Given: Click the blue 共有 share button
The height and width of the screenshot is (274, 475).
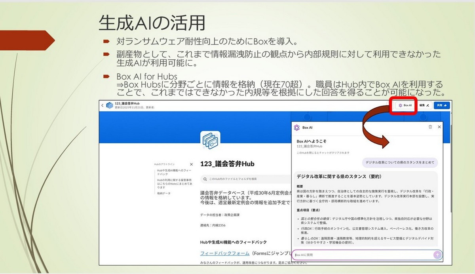Looking at the screenshot, I should [x=442, y=105].
